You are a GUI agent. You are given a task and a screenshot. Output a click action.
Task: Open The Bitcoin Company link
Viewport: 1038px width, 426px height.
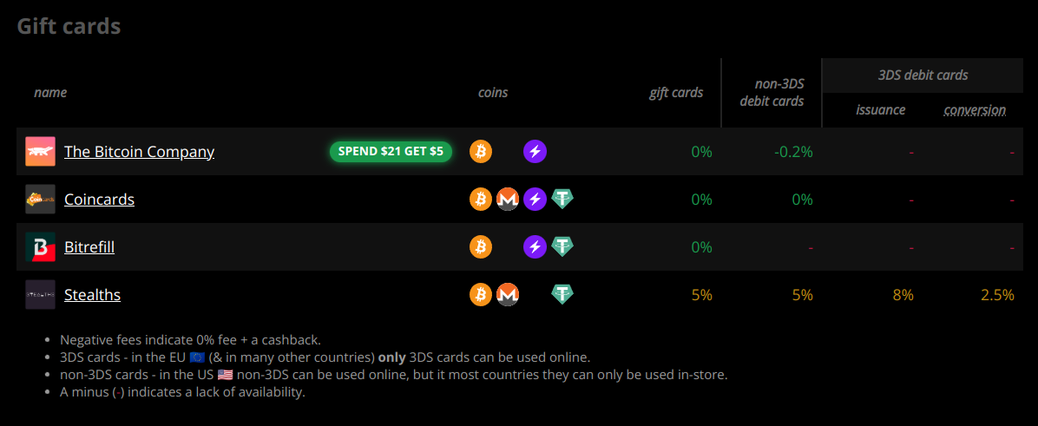[139, 152]
